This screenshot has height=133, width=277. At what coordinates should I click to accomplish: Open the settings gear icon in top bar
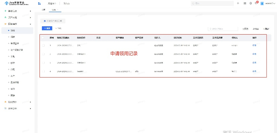pos(250,3)
